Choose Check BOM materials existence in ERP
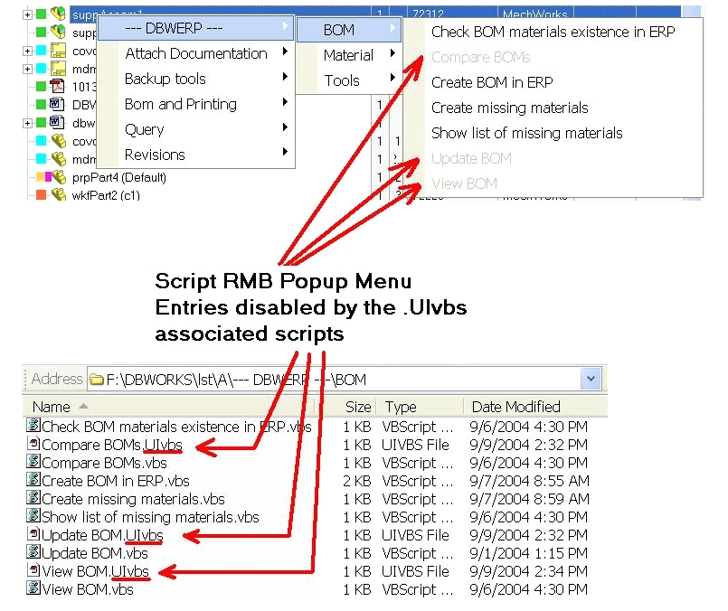 tap(553, 32)
